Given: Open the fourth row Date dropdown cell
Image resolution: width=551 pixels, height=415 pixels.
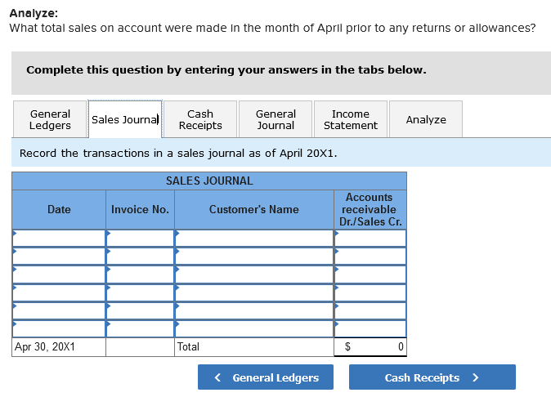Looking at the screenshot, I should pyautogui.click(x=59, y=293).
